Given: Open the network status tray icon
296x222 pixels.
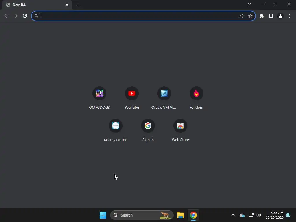Looking at the screenshot, I should tap(251, 215).
